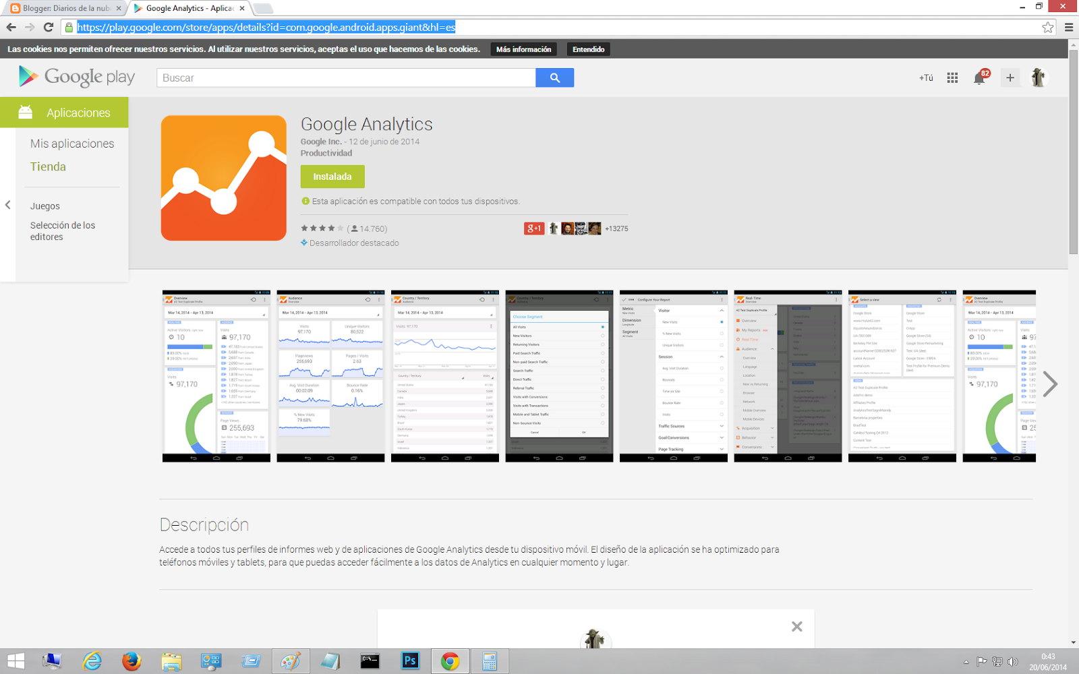Open the Country / Territory chart screenshot
The width and height of the screenshot is (1079, 674).
445,376
